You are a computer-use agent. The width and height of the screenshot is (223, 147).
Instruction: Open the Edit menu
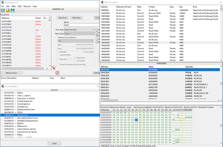click(8, 6)
